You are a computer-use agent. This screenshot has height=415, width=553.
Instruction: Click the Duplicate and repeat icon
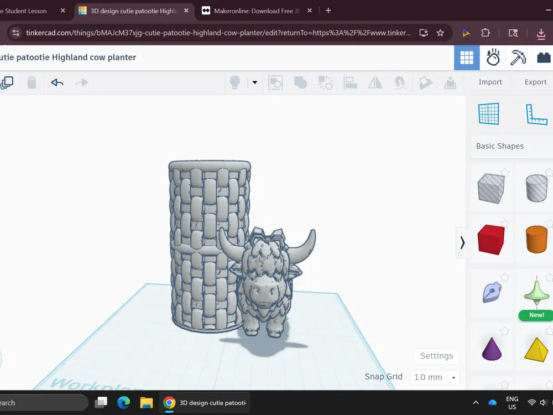pyautogui.click(x=7, y=82)
